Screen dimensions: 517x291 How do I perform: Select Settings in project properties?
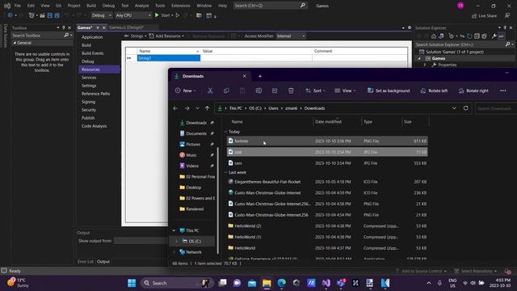click(x=89, y=86)
